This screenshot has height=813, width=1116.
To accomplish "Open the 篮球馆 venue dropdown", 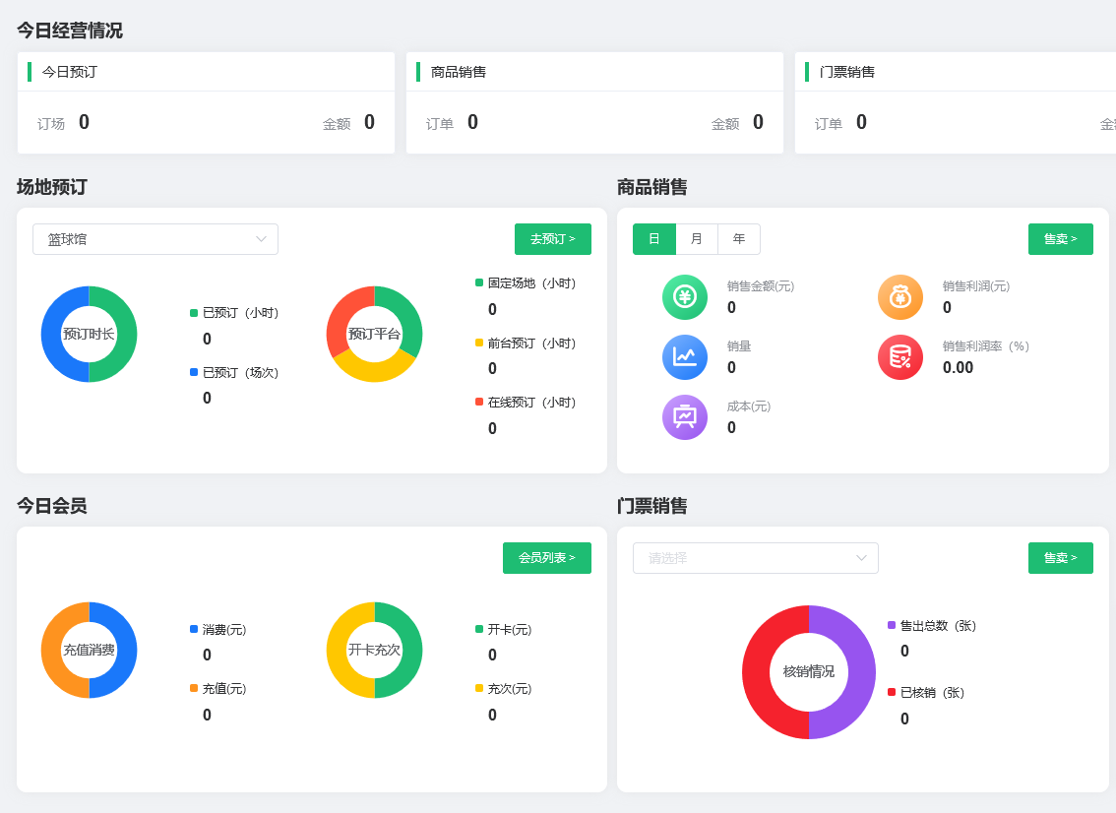I will point(155,238).
